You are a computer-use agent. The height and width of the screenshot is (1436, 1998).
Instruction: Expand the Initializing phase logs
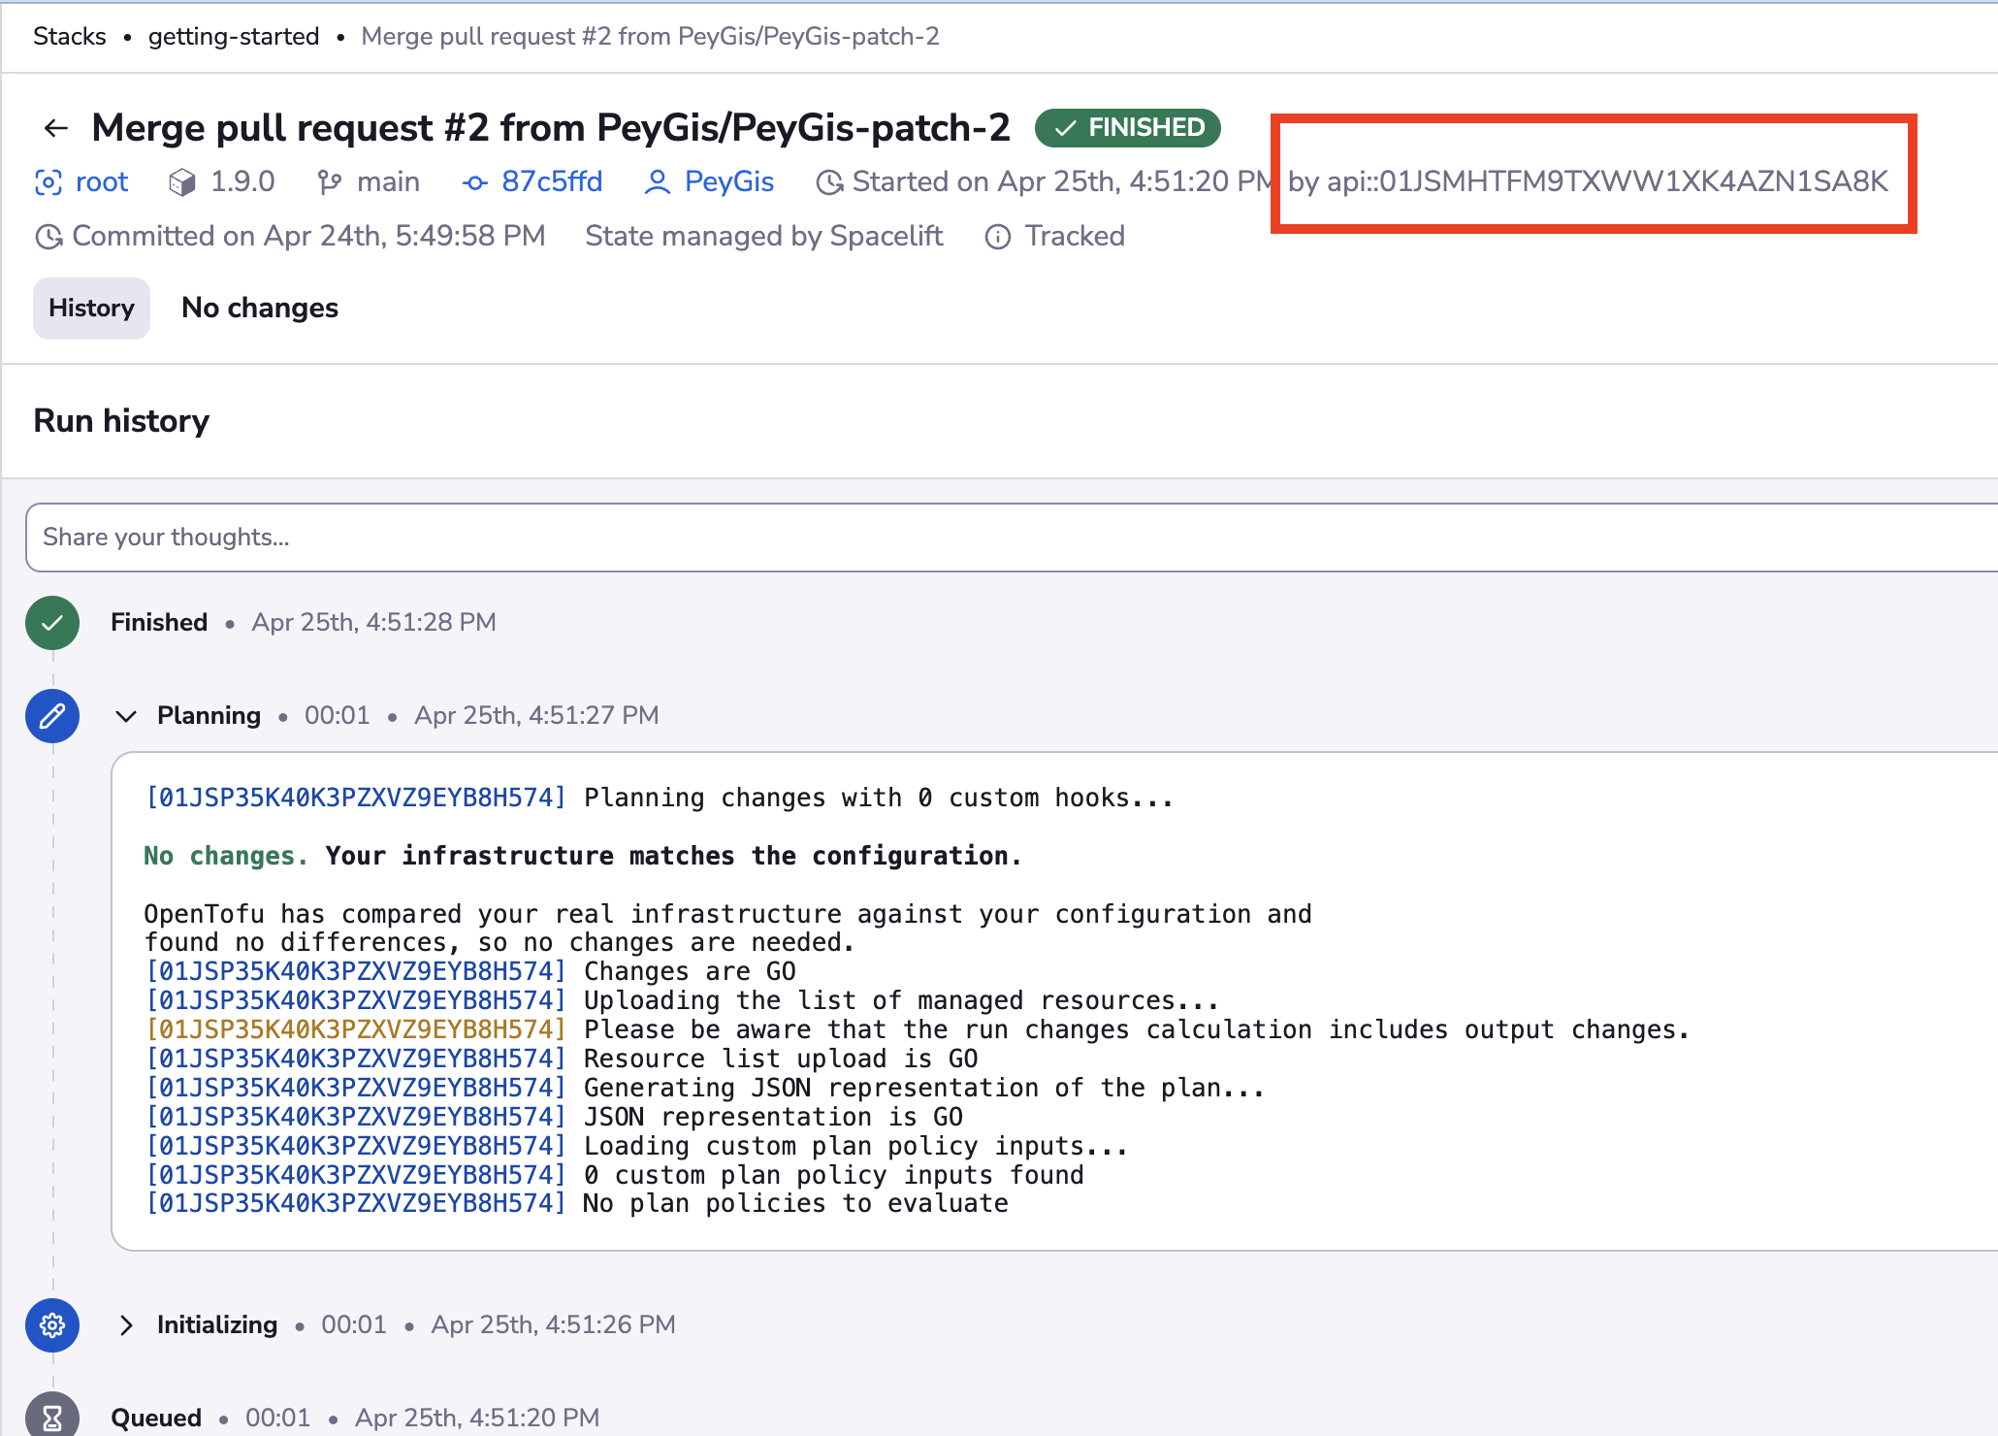point(126,1325)
